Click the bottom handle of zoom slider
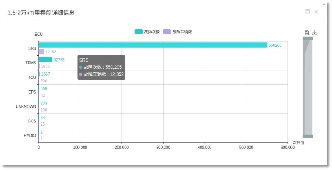 click(308, 136)
